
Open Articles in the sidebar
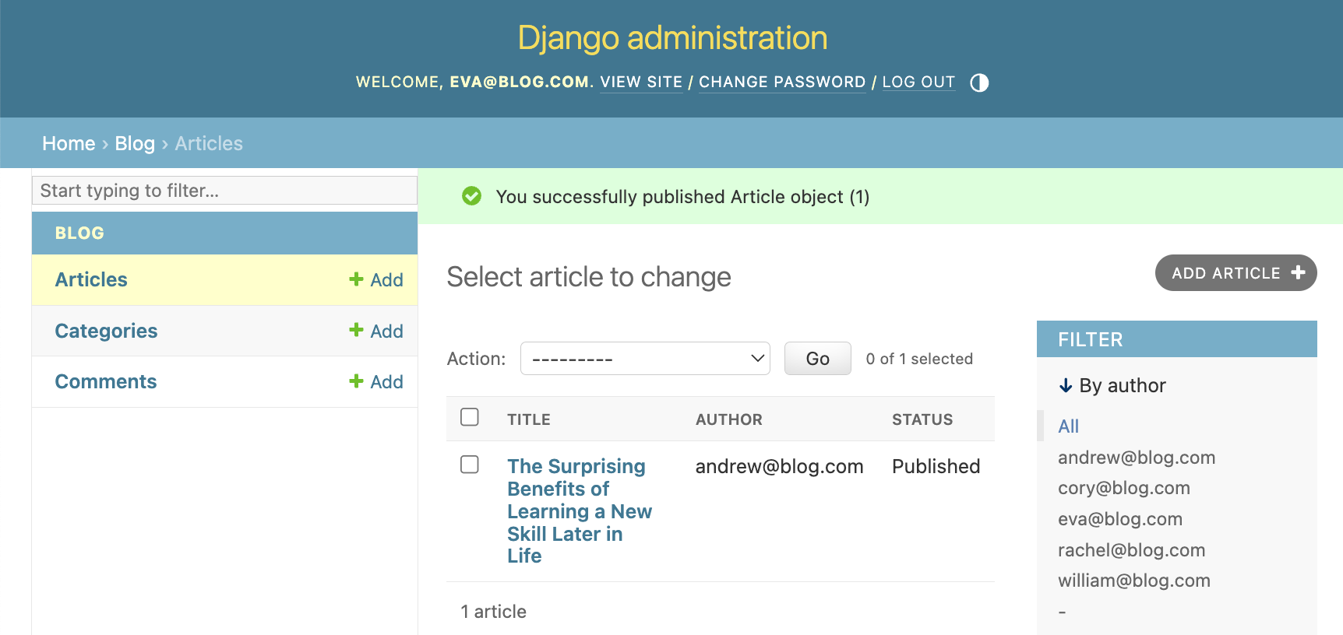pyautogui.click(x=91, y=279)
